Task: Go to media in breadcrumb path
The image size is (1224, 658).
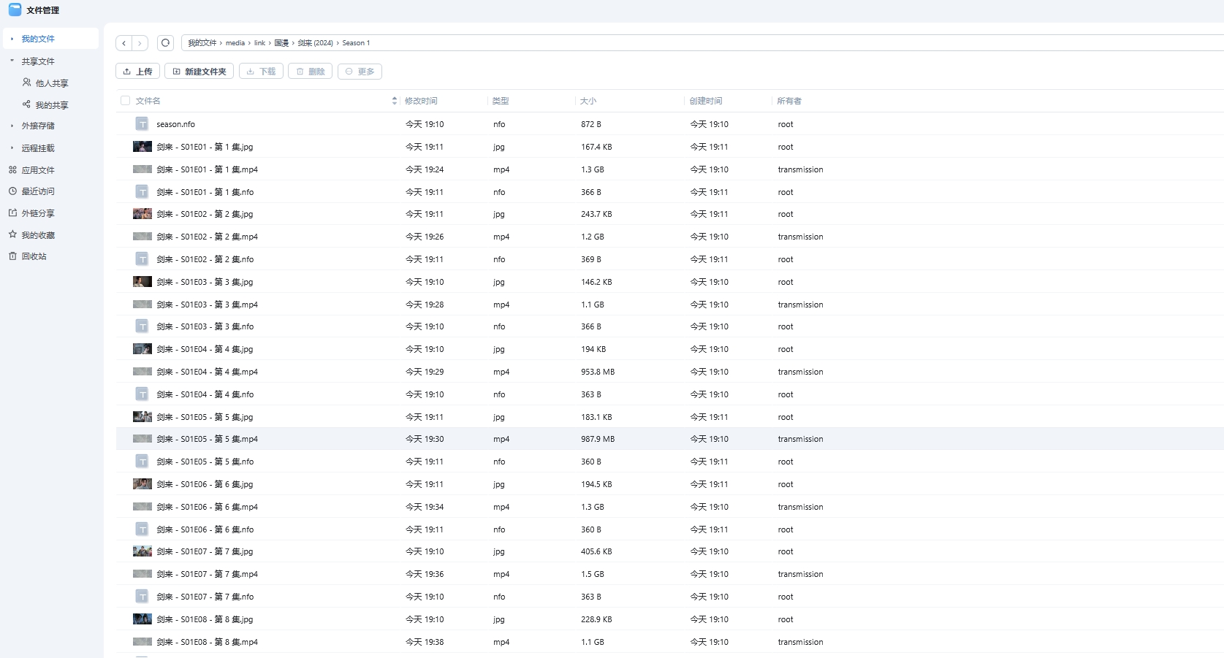Action: [x=235, y=43]
